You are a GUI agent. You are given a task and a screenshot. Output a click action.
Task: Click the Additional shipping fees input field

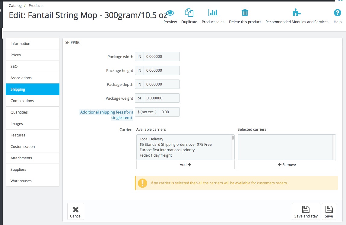pos(169,112)
